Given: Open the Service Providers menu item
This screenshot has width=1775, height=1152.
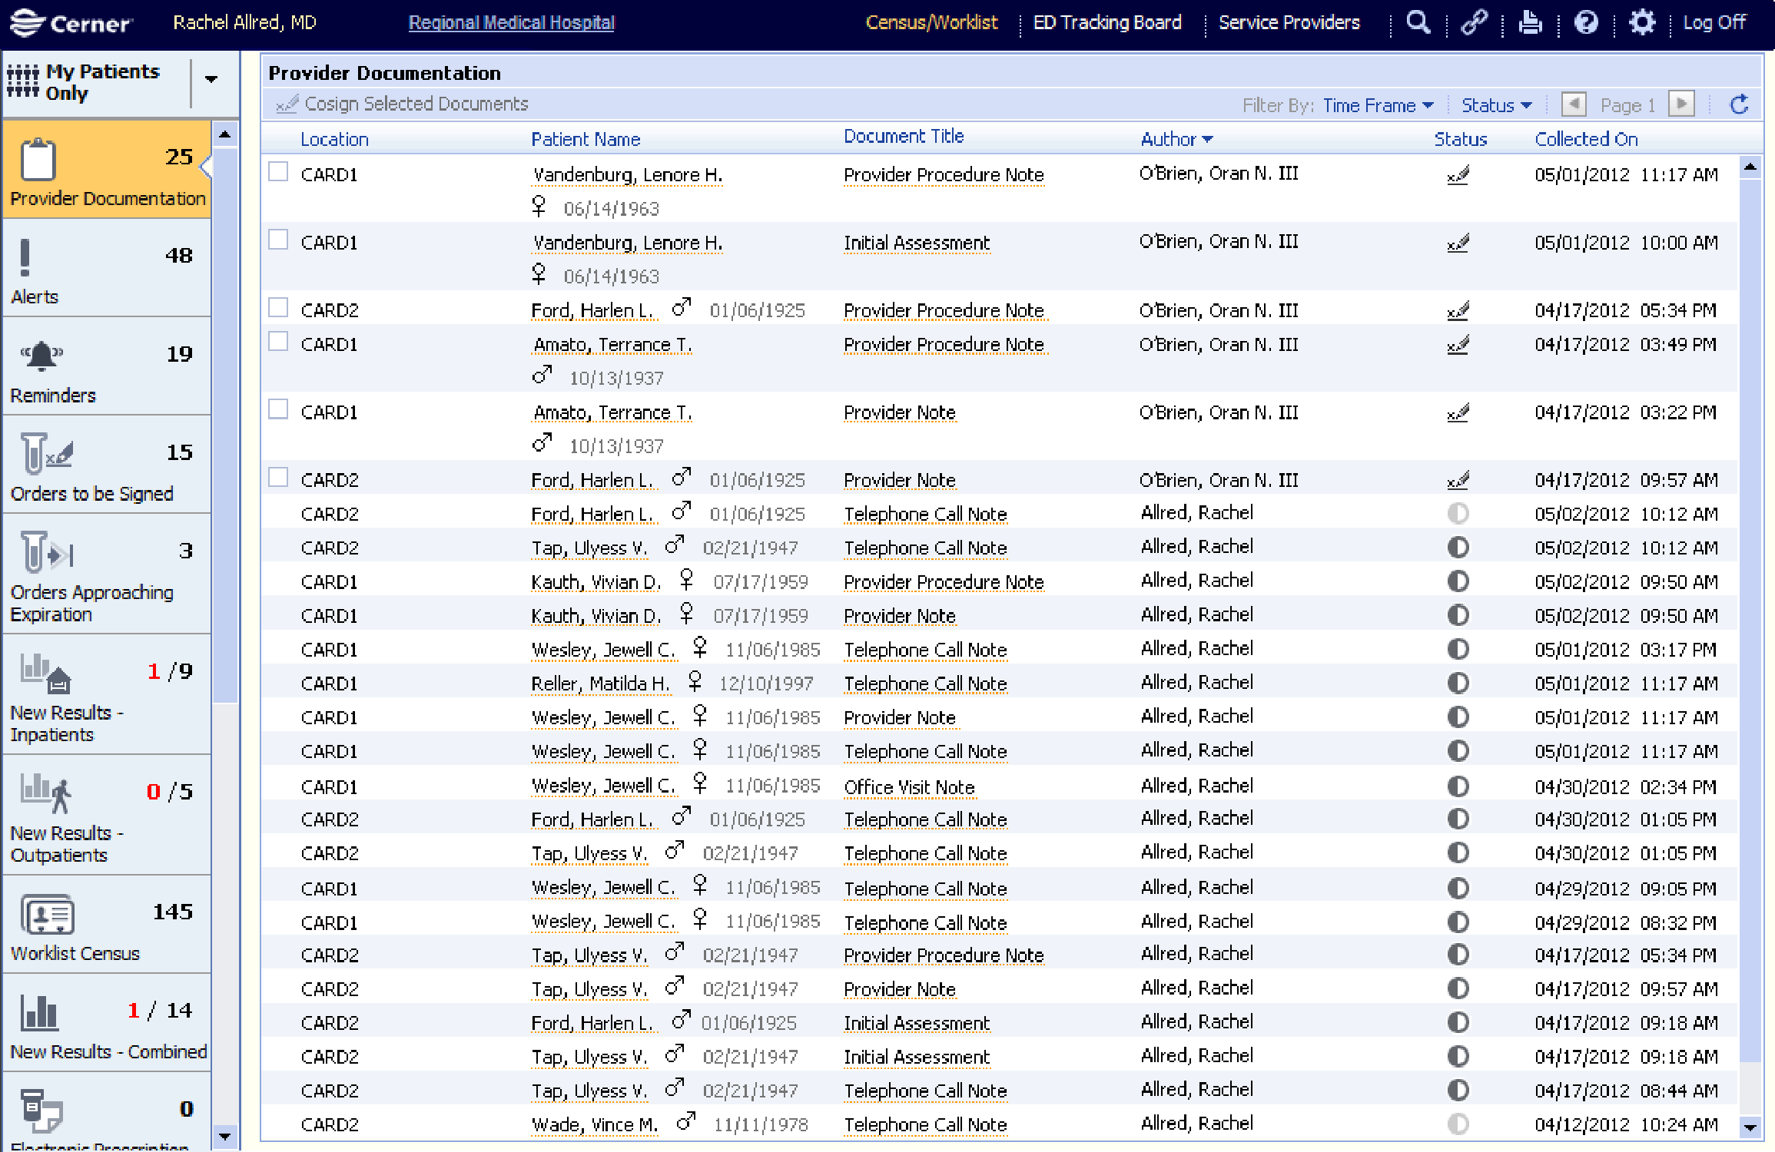Looking at the screenshot, I should click(1289, 22).
